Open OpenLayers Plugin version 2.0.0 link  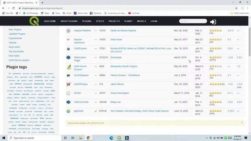[x=240, y=57]
